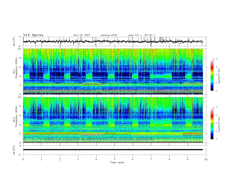Click the last time axis tick label "10"
This screenshot has height=179, width=232.
pyautogui.click(x=206, y=159)
